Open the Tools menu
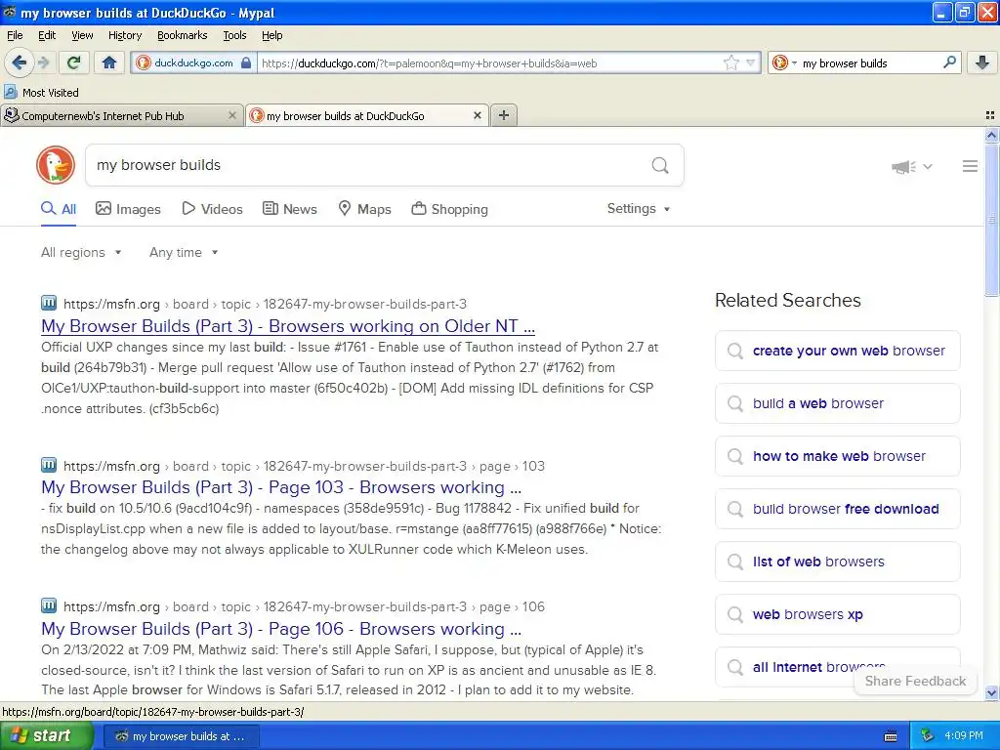 click(234, 35)
